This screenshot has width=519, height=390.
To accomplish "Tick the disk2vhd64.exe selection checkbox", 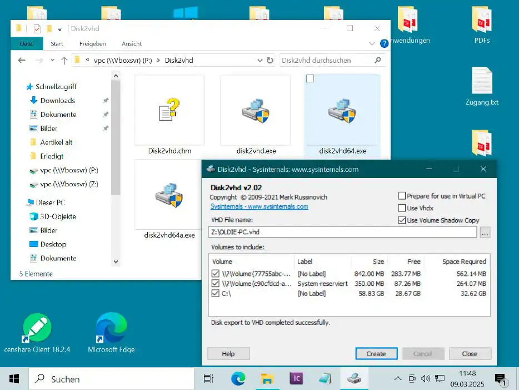I will click(310, 78).
